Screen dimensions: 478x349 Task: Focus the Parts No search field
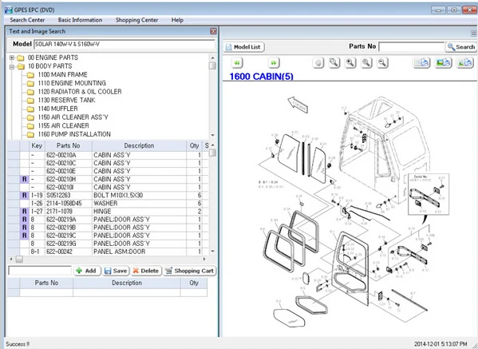click(x=411, y=47)
